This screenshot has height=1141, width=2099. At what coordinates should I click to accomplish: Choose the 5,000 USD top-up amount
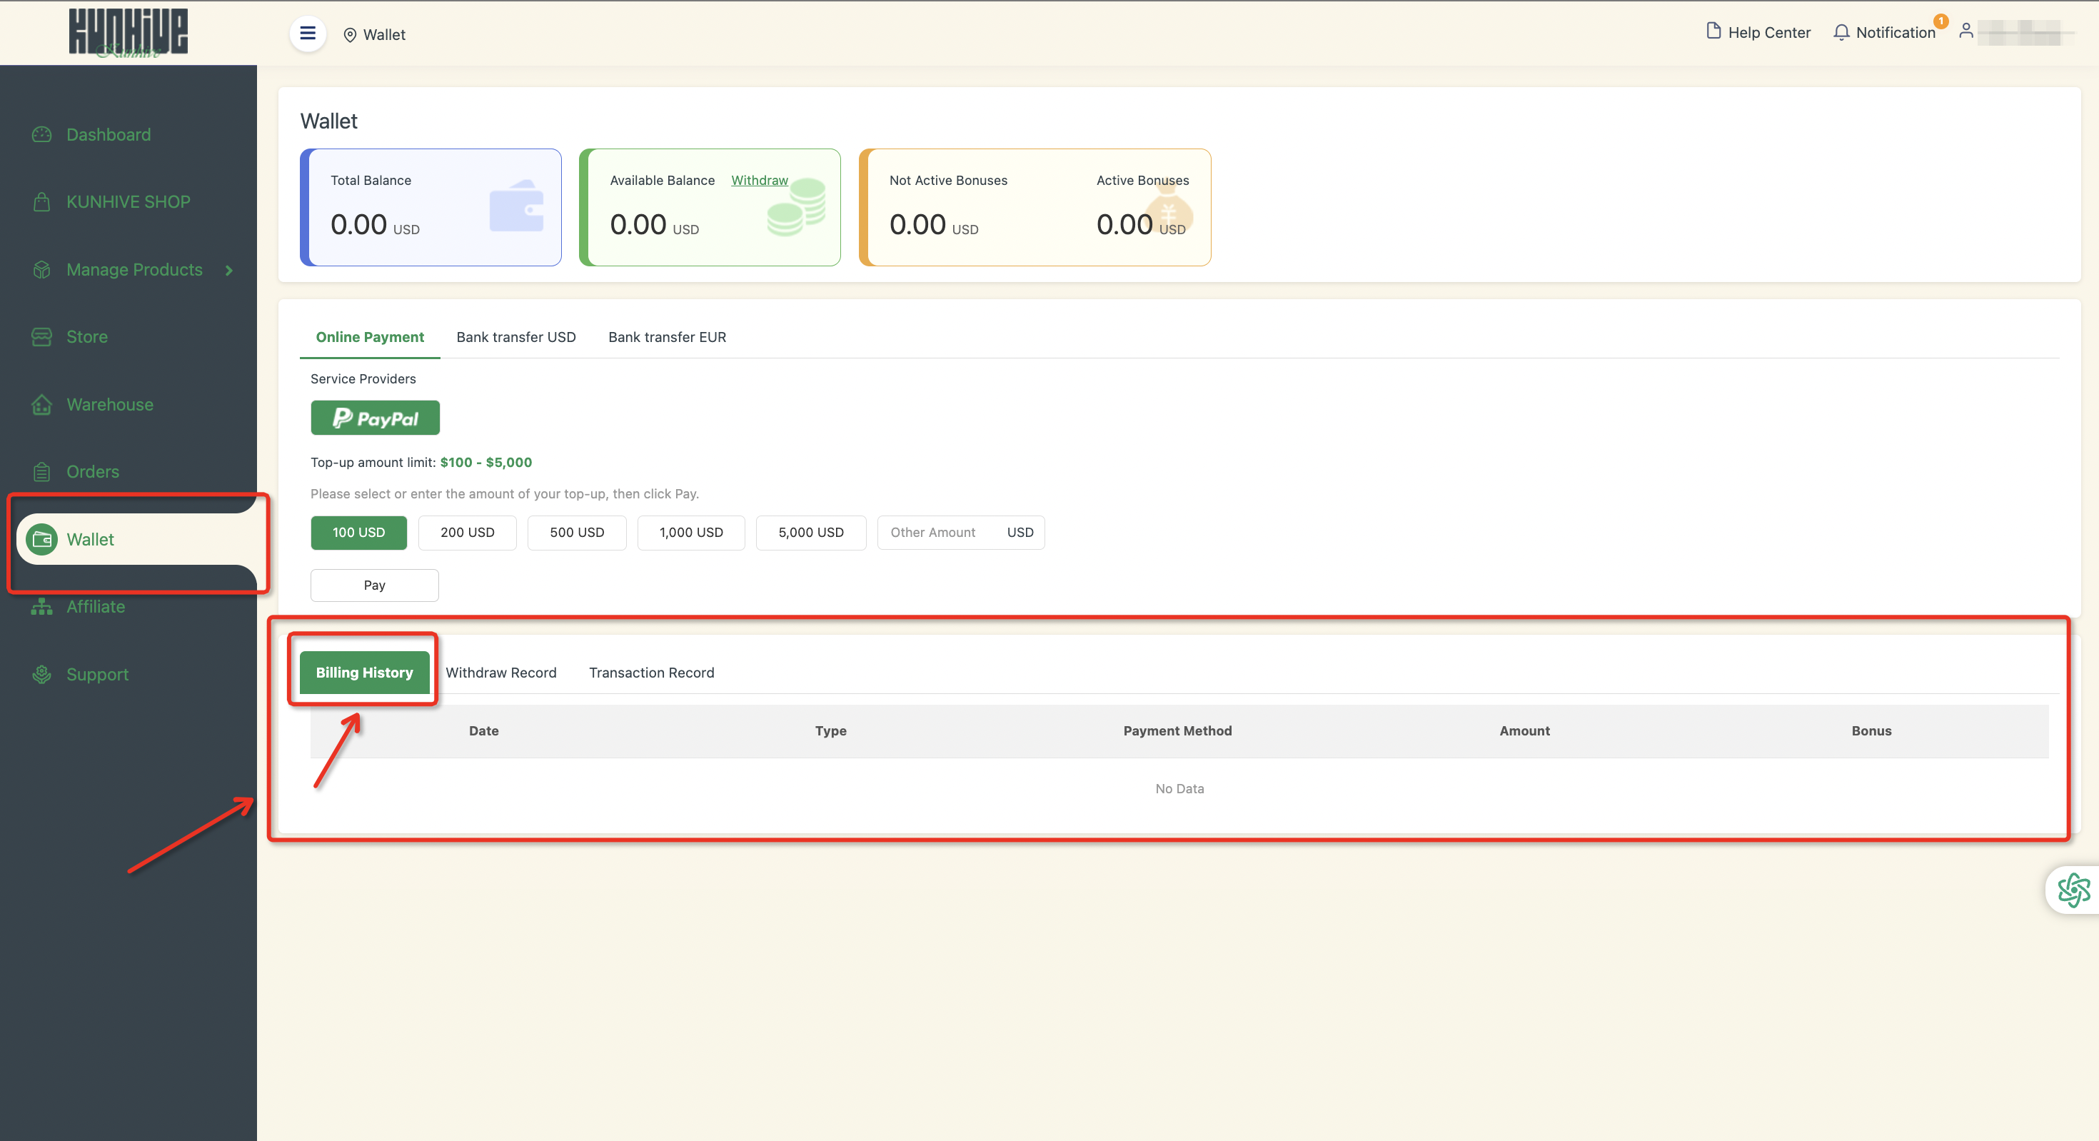(x=810, y=532)
